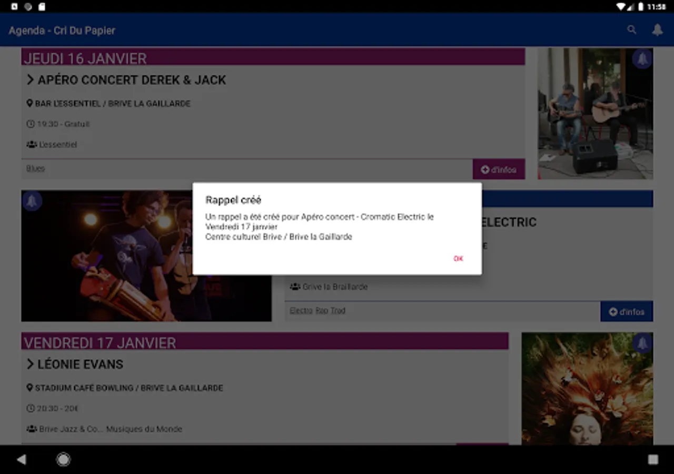Image resolution: width=674 pixels, height=474 pixels.
Task: Toggle reminder bell on Cromatic Electric photo
Action: click(32, 201)
